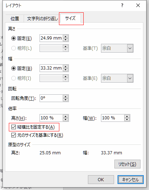Viewport: 149px width, 190px height.
Task: Select the サイズ tab
Action: pos(71,18)
